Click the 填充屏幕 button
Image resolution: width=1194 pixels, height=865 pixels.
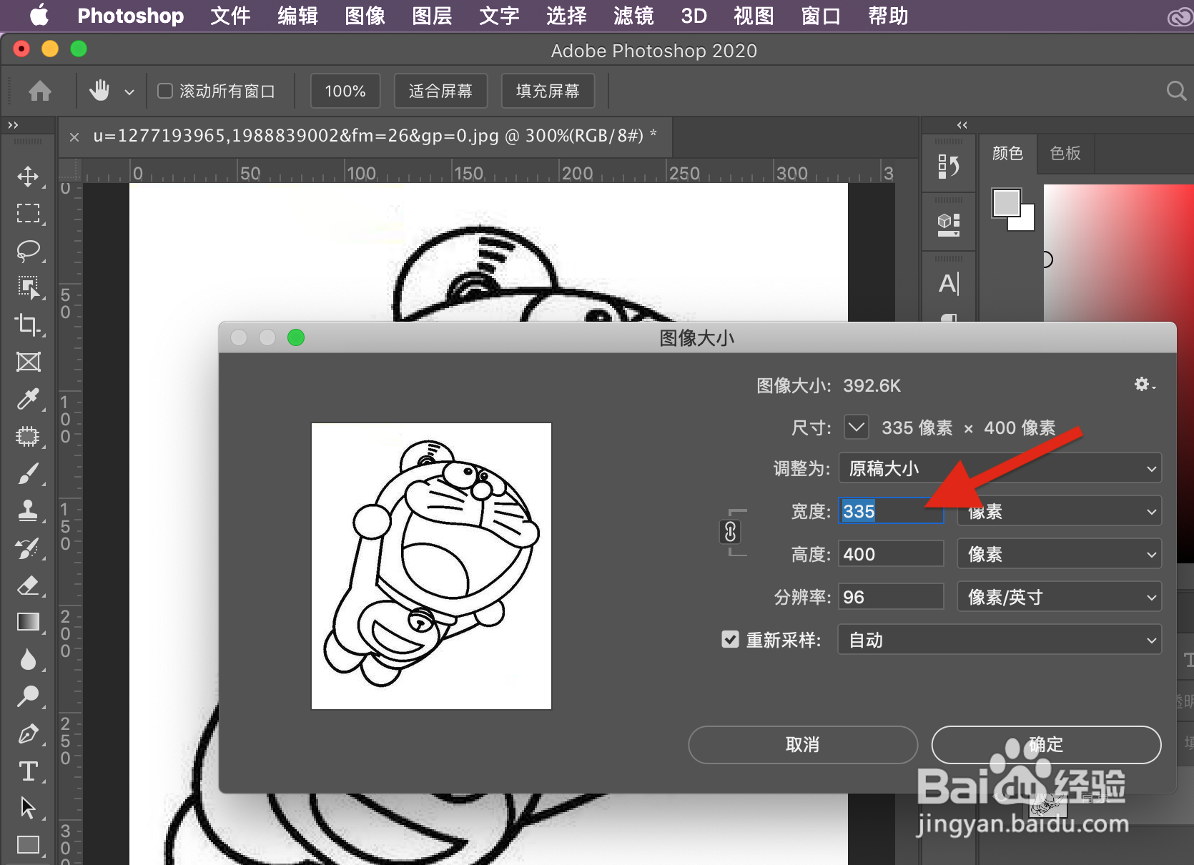coord(548,91)
